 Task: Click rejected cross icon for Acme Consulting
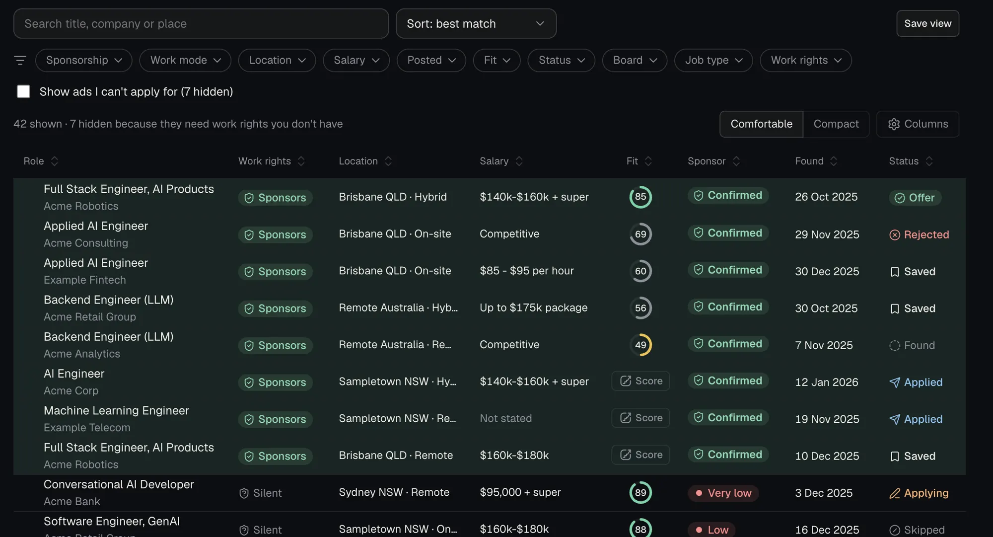point(895,235)
